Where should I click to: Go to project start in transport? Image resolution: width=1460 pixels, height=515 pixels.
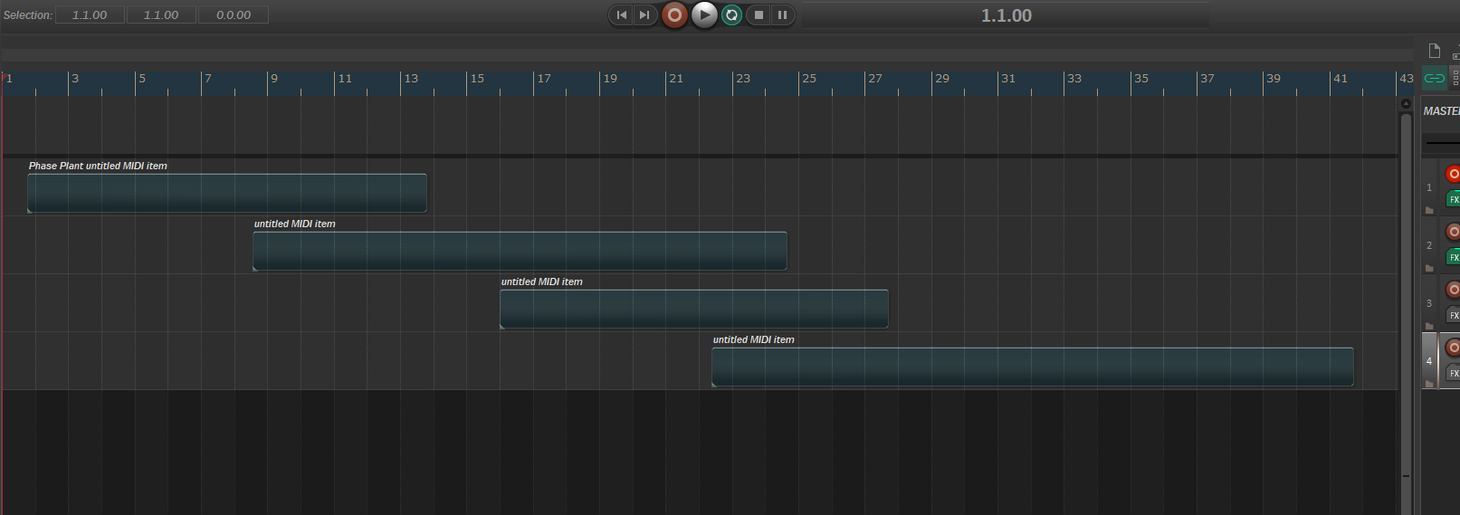coord(621,14)
